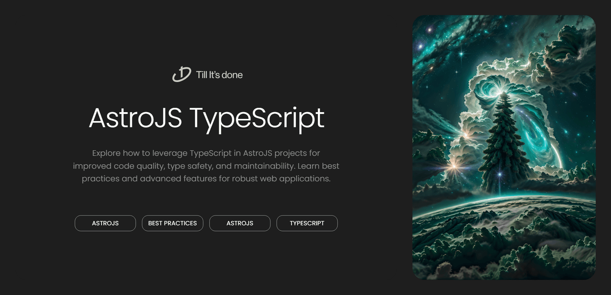Image resolution: width=611 pixels, height=295 pixels.
Task: Click the "Till It's done" brand text
Action: [x=219, y=75]
